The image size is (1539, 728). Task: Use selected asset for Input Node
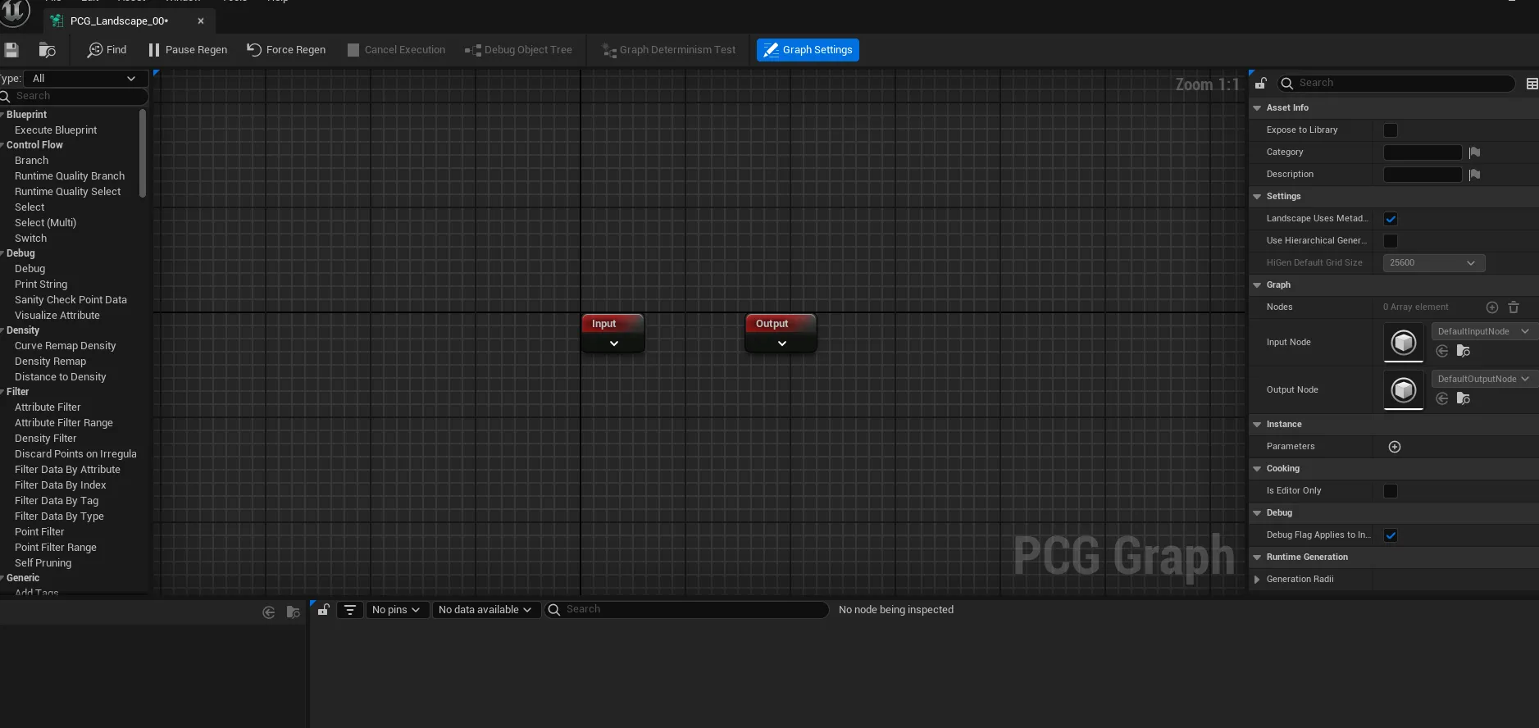(1442, 351)
